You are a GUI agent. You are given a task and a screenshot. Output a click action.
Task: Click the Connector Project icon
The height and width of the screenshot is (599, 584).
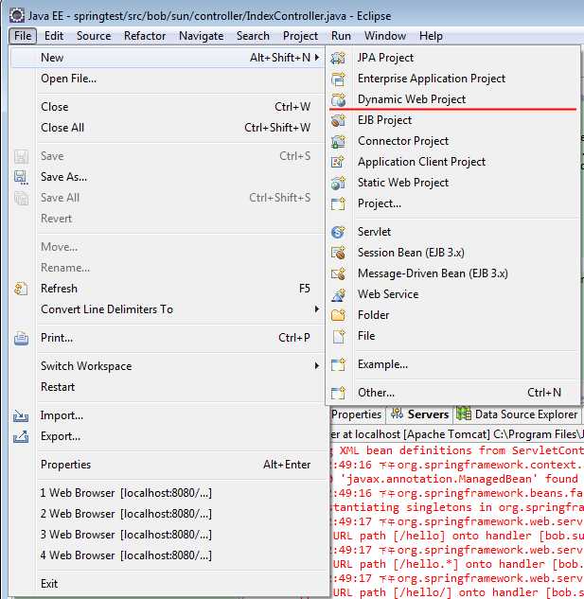(x=338, y=141)
